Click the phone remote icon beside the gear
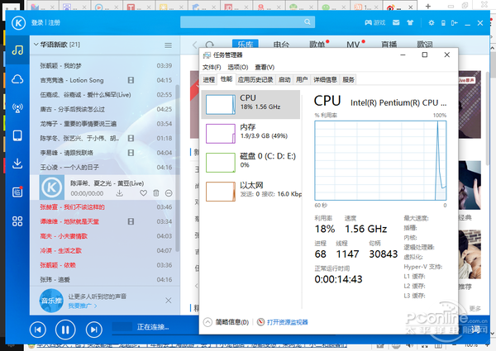496x351 pixels. (443, 23)
